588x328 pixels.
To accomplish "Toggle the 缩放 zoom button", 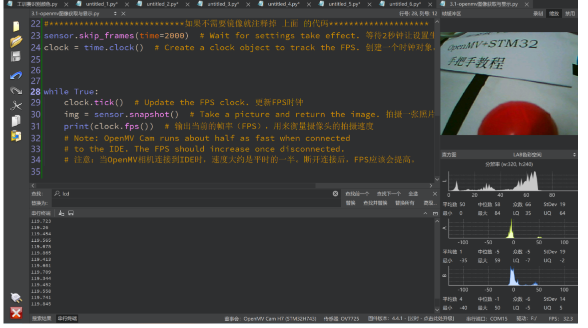I will [554, 13].
